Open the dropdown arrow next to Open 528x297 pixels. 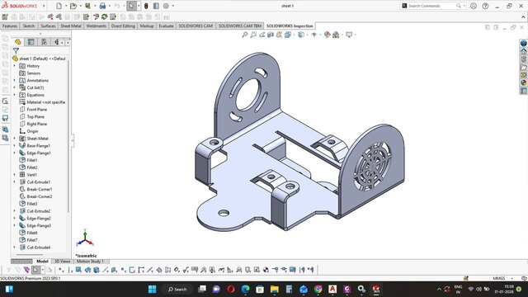tap(80, 6)
